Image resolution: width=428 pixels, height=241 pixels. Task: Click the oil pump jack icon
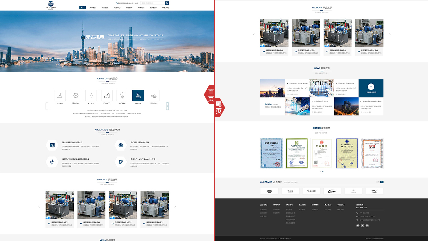point(107,95)
